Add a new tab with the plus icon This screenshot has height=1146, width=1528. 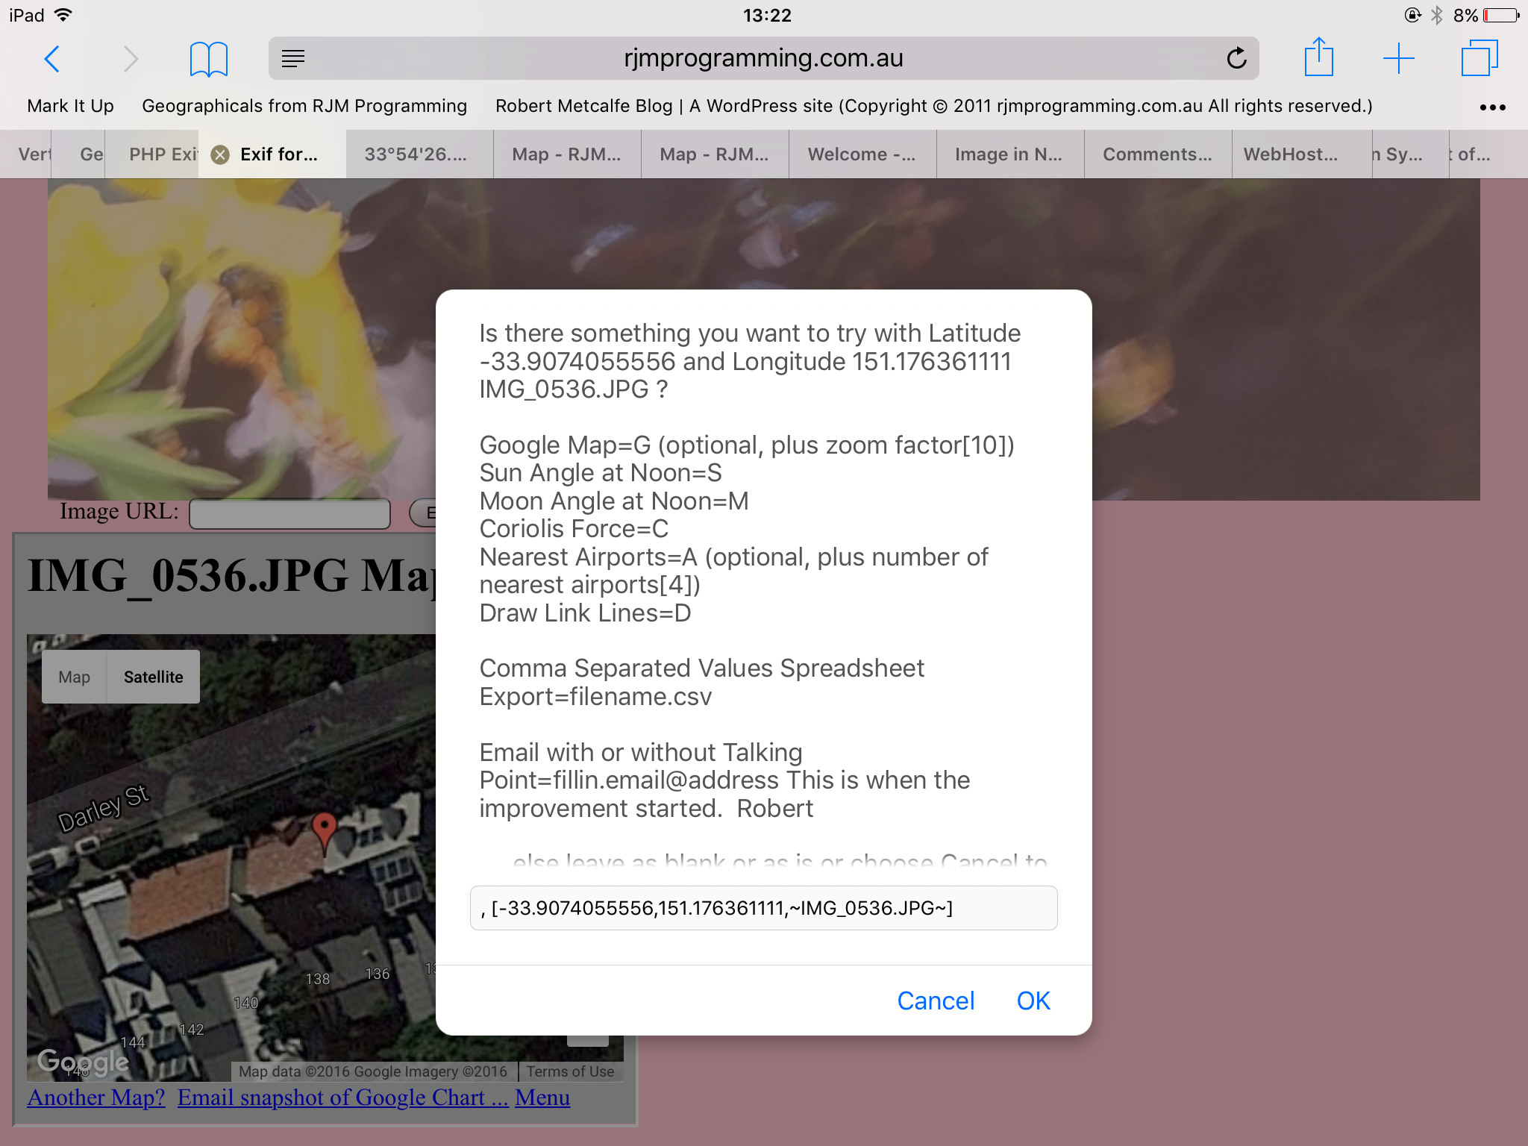(x=1398, y=58)
